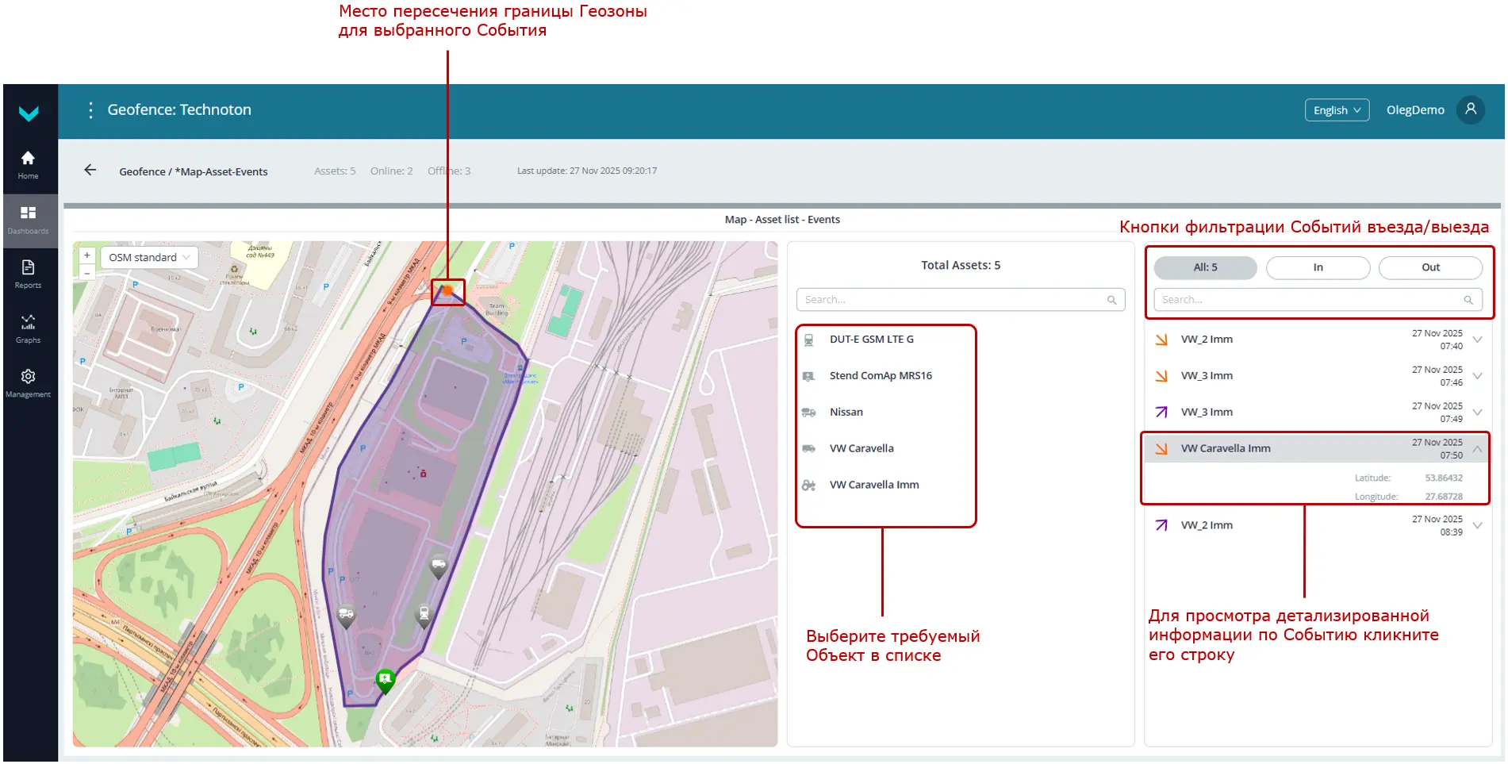Filter events by Out exits
1508x764 pixels.
(1430, 268)
